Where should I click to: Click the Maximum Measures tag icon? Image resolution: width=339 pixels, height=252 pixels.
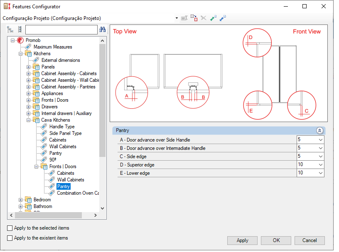pos(28,47)
